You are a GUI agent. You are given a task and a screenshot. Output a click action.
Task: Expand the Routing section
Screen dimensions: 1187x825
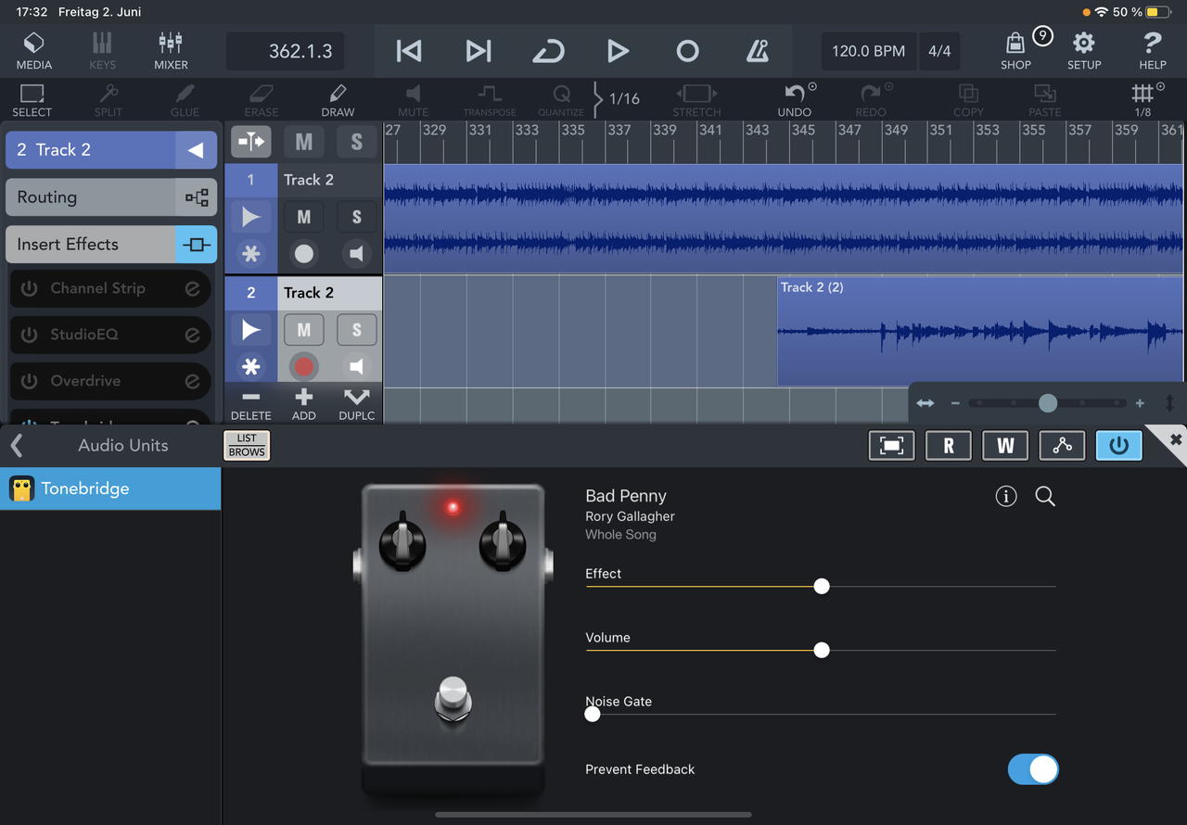[x=111, y=197]
